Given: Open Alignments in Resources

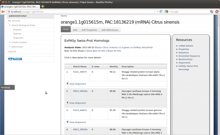Looking at the screenshot, I should (185, 63).
